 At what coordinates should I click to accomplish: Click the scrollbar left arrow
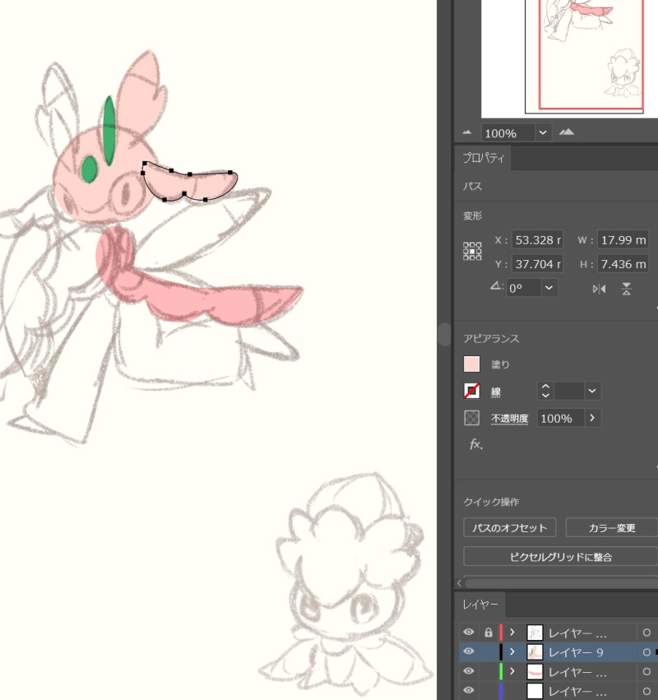point(459,583)
